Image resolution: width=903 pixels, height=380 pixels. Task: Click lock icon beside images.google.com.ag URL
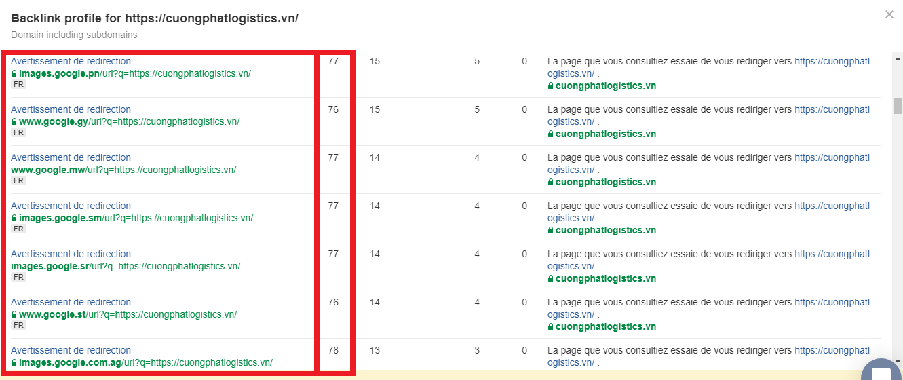pyautogui.click(x=14, y=363)
